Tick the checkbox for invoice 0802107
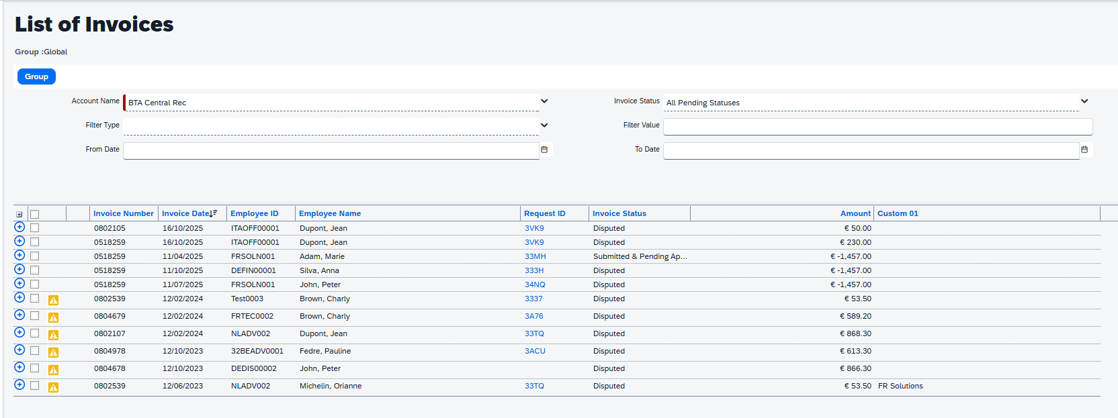The width and height of the screenshot is (1118, 418). [35, 333]
